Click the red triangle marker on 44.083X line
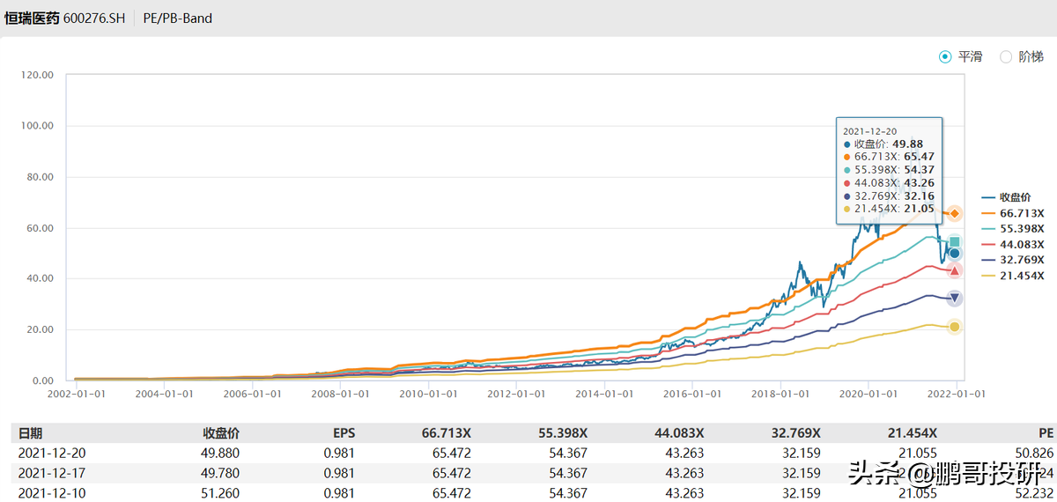 point(954,270)
